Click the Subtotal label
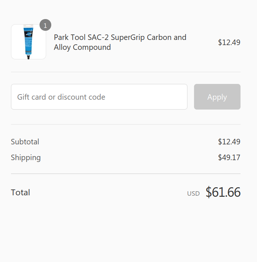 coord(25,142)
